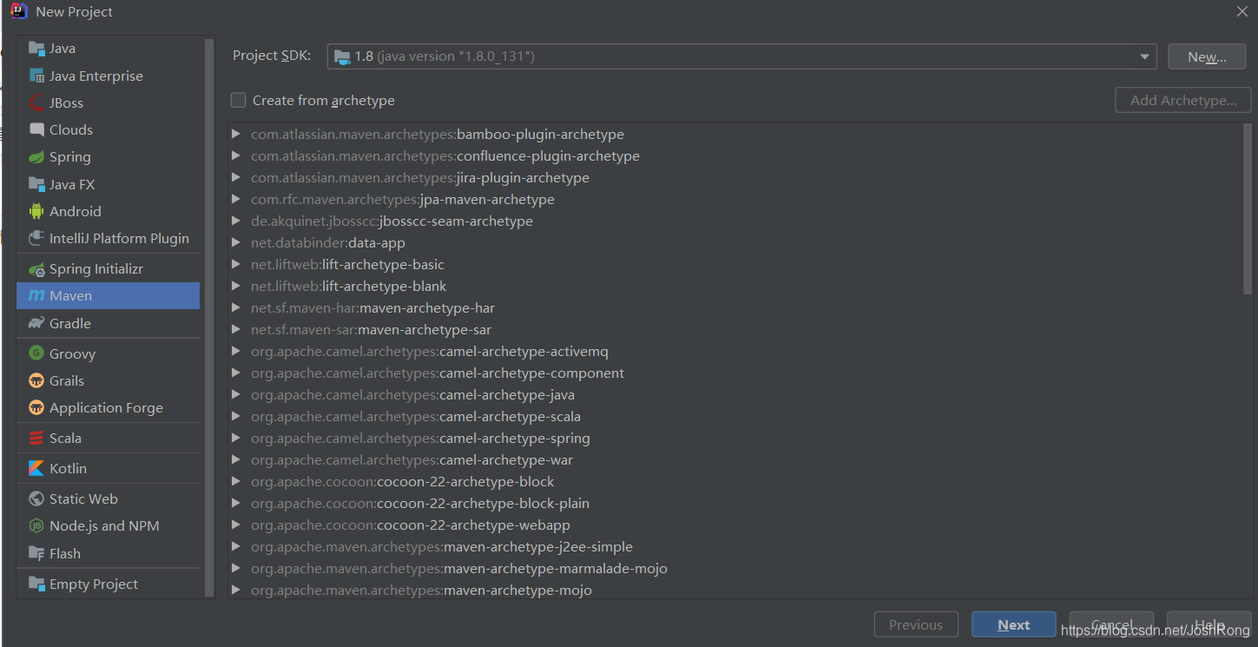The width and height of the screenshot is (1258, 647).
Task: Click the Next button
Action: tap(1014, 624)
